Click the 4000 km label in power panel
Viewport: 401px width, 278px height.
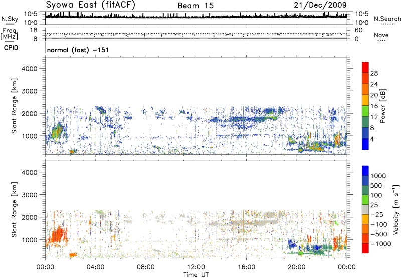click(30, 69)
